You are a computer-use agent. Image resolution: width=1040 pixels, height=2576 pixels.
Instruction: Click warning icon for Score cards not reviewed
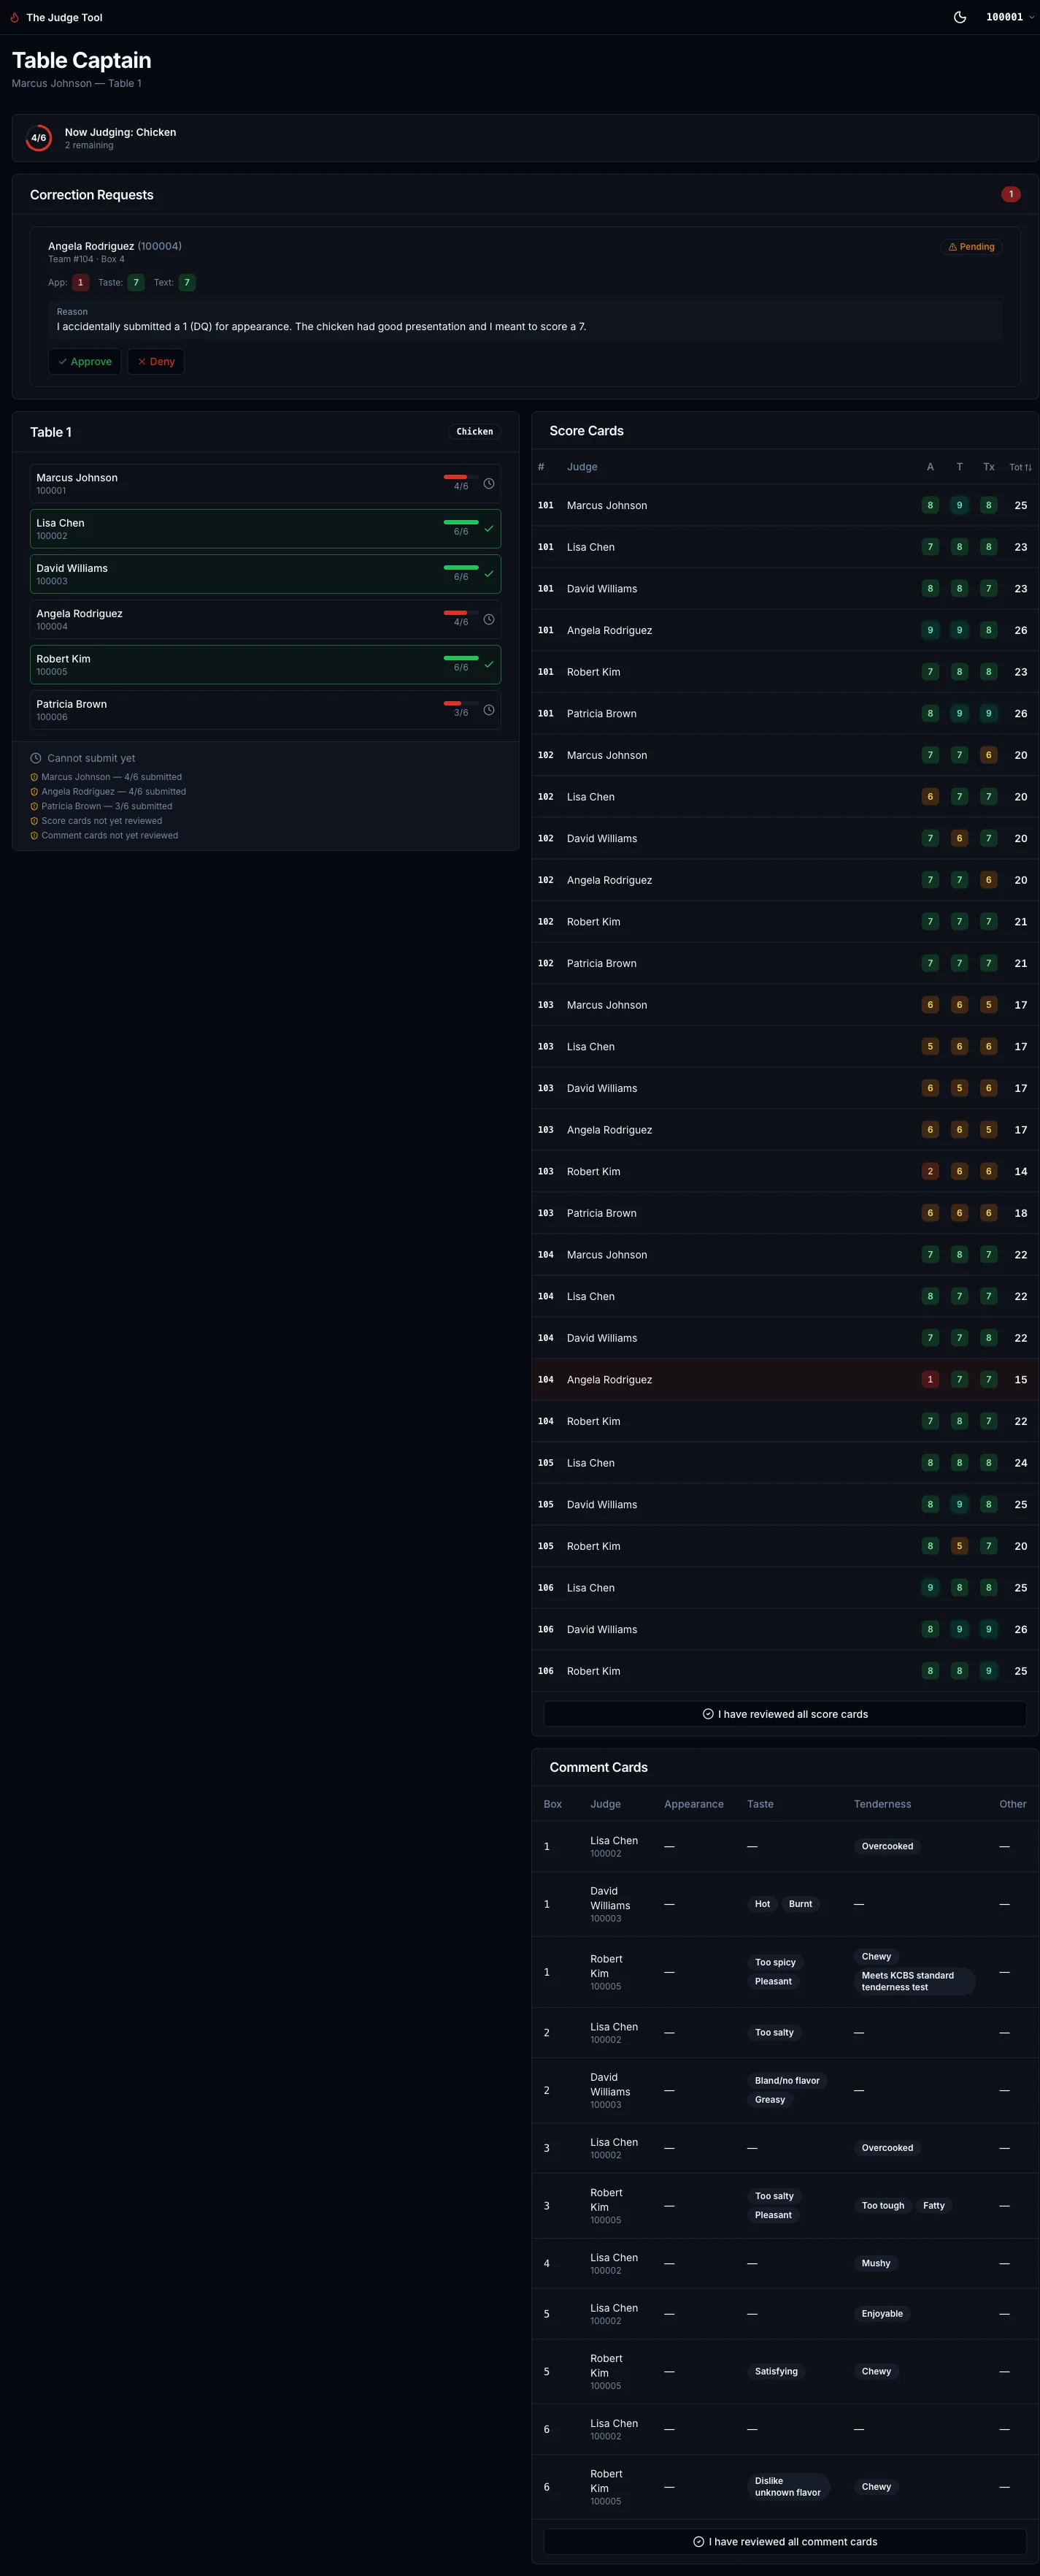pos(34,821)
